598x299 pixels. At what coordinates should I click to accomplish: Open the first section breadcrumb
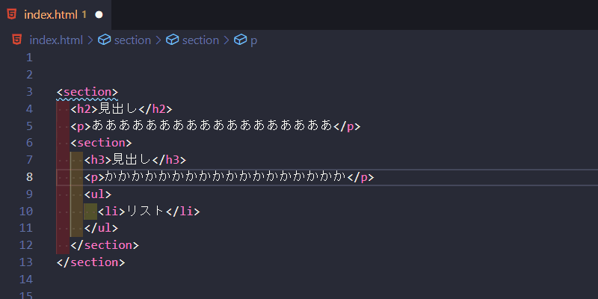pyautogui.click(x=132, y=40)
